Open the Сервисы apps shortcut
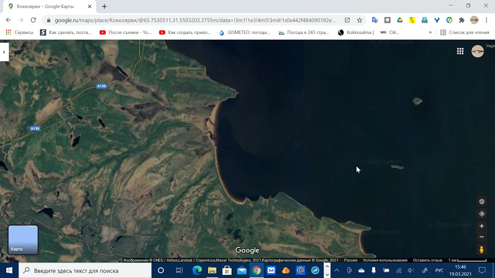This screenshot has width=495, height=278. (x=19, y=32)
